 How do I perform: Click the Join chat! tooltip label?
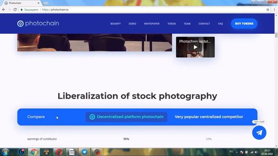[259, 122]
